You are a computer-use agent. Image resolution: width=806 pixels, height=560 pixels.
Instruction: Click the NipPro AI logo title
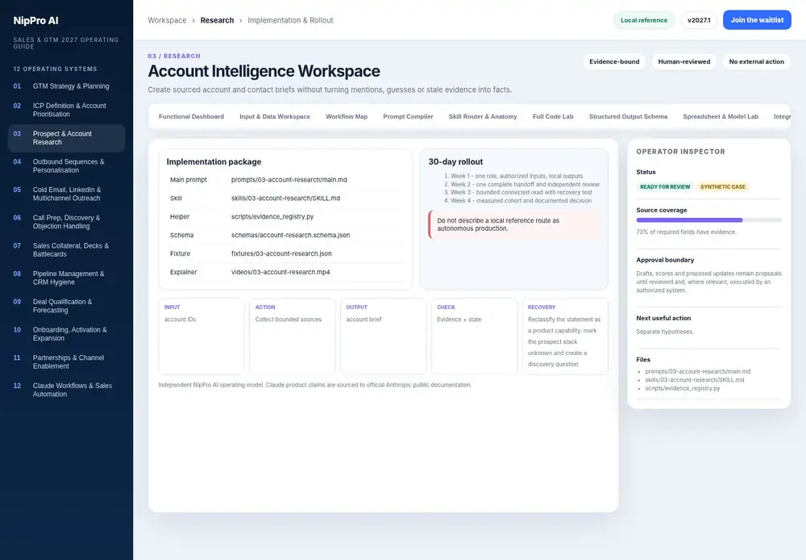click(35, 21)
